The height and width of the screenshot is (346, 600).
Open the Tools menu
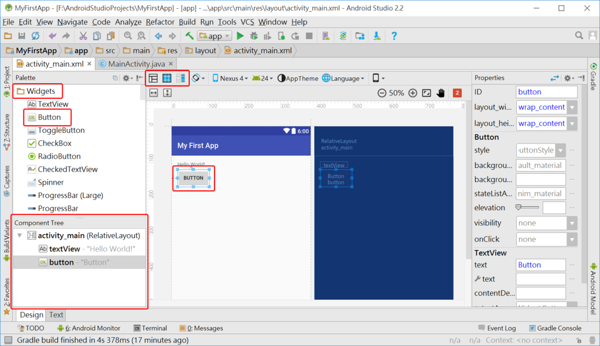point(227,22)
